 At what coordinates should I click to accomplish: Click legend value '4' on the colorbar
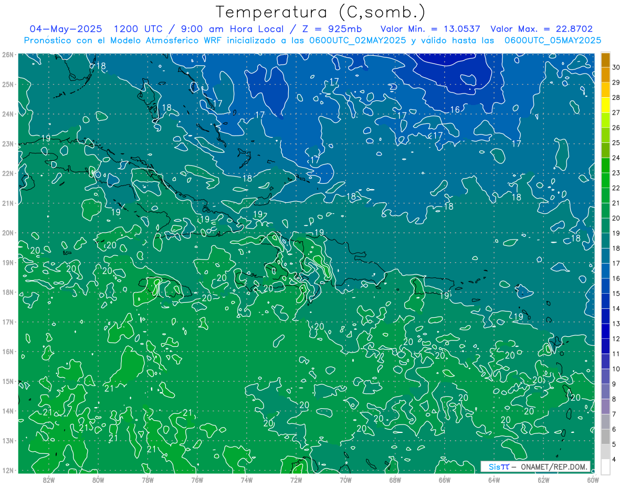(615, 459)
